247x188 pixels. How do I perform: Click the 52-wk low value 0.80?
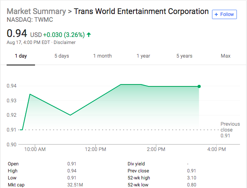(192, 184)
